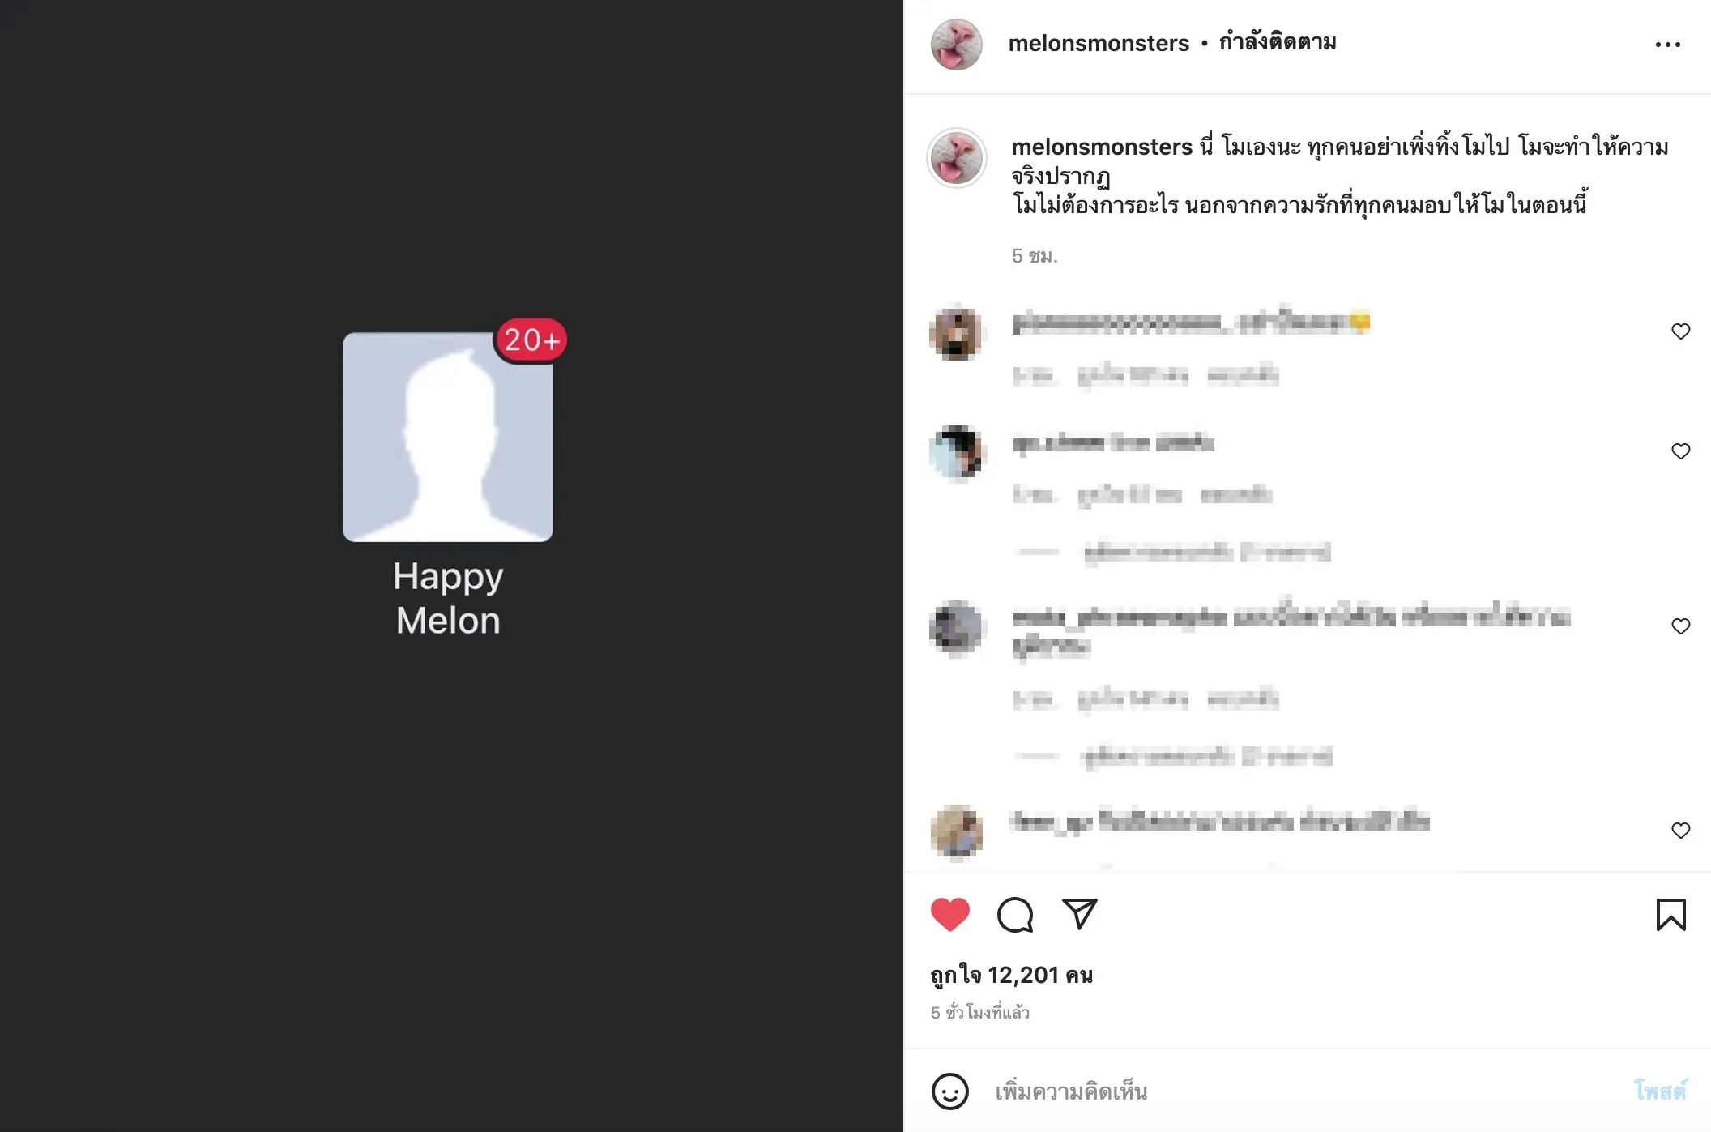Image resolution: width=1711 pixels, height=1132 pixels.
Task: Save post with bookmark icon
Action: tap(1670, 915)
